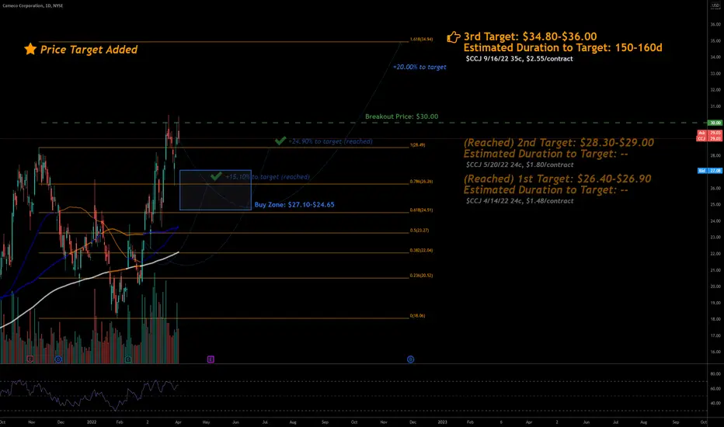Click the Cameco Corporation 1D NYSE chart title

pyautogui.click(x=33, y=5)
